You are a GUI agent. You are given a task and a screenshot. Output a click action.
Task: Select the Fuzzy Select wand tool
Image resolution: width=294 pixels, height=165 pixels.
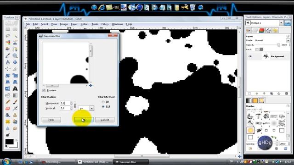coord(15,36)
